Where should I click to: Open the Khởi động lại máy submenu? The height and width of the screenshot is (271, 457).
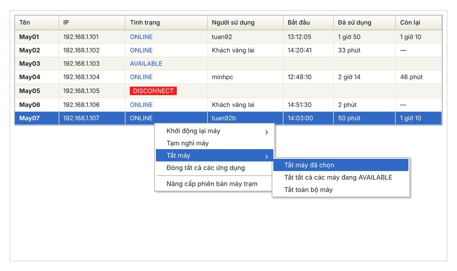(214, 131)
